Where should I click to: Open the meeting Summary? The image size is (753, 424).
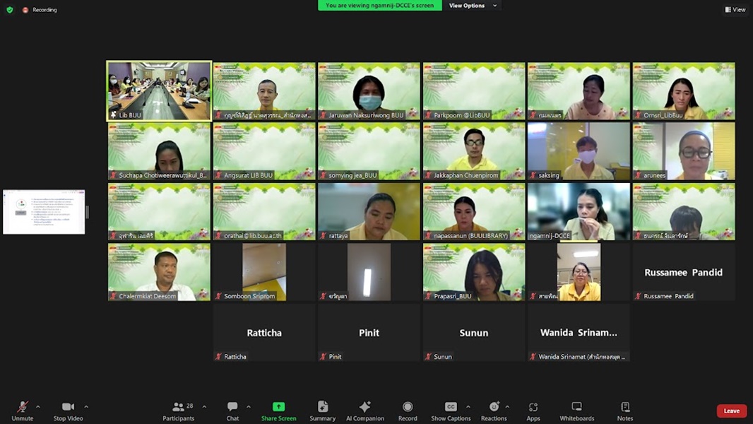(x=322, y=411)
